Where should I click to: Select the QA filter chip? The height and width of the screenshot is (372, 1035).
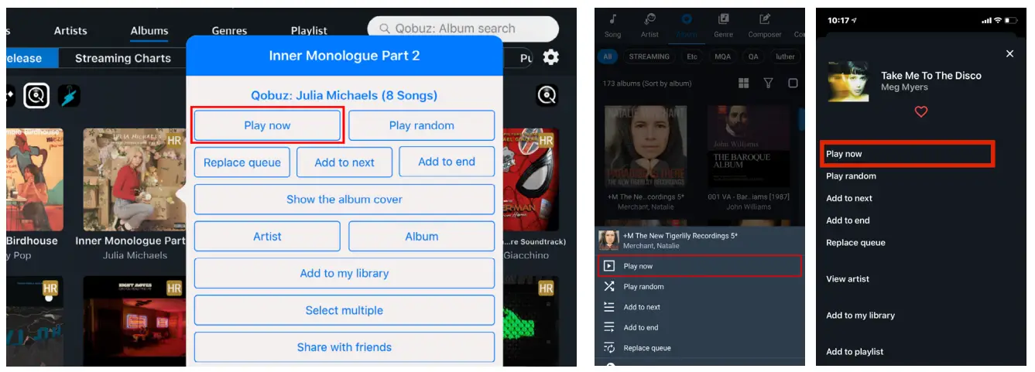click(x=753, y=56)
